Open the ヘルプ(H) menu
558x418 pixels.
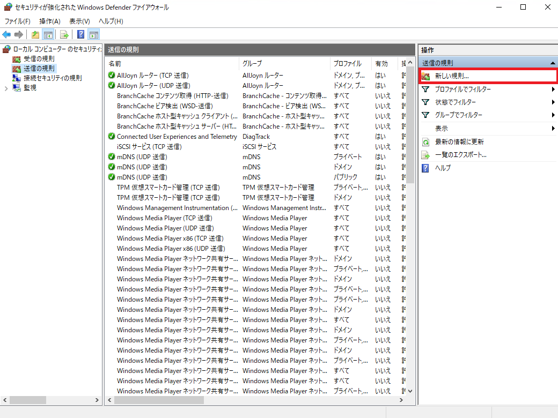tap(111, 21)
